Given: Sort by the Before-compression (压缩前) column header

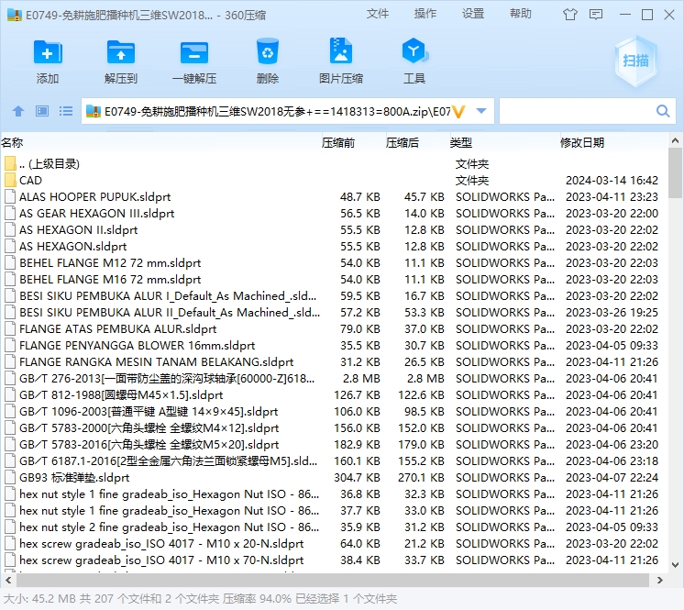Looking at the screenshot, I should [338, 142].
